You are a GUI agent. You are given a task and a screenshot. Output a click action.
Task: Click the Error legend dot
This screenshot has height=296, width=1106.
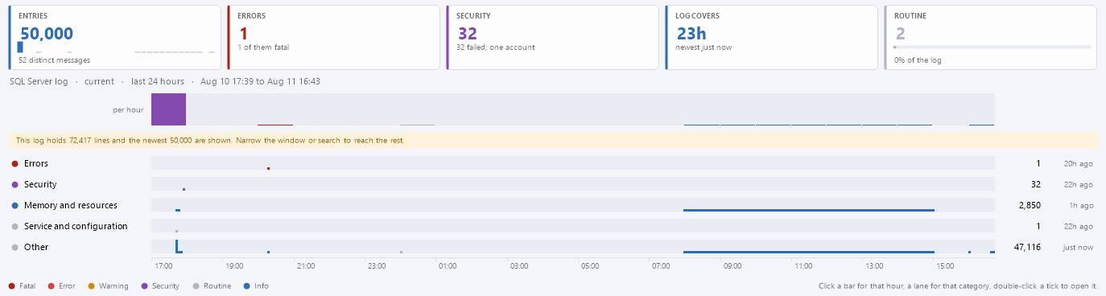point(51,286)
